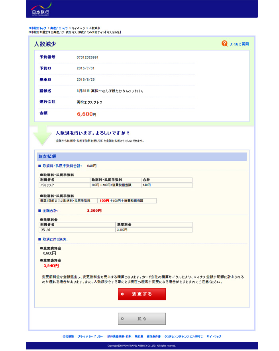Open システムメンテナンスのお知らせ footer link

tap(183, 336)
